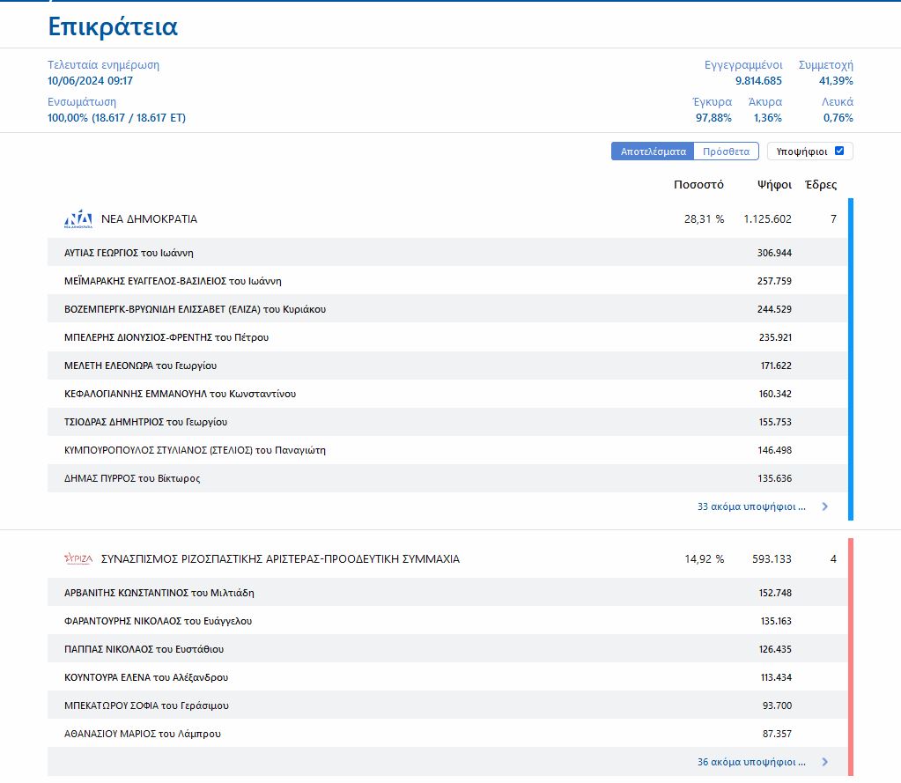Click the ΣΥΡΙΖΑ party logo
This screenshot has height=783, width=901.
(78, 559)
